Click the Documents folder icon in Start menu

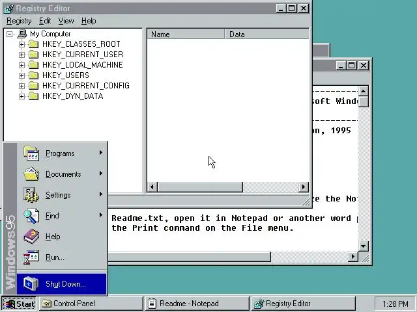pyautogui.click(x=31, y=174)
